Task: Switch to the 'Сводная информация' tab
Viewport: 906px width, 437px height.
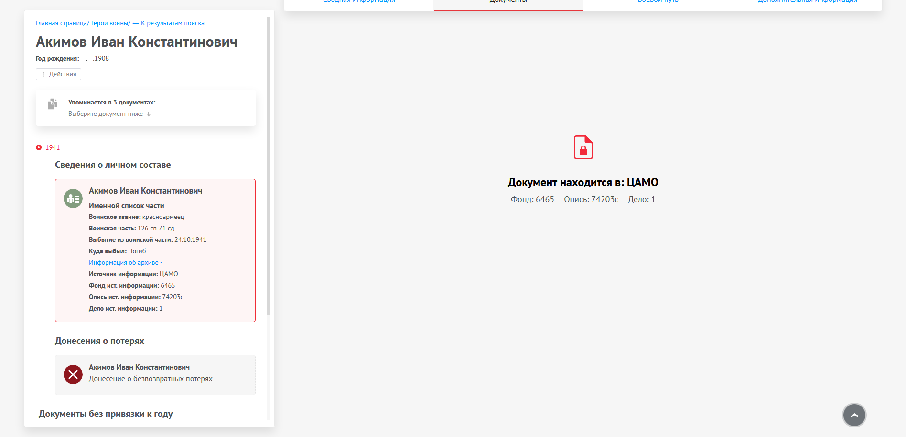Action: pos(359,2)
